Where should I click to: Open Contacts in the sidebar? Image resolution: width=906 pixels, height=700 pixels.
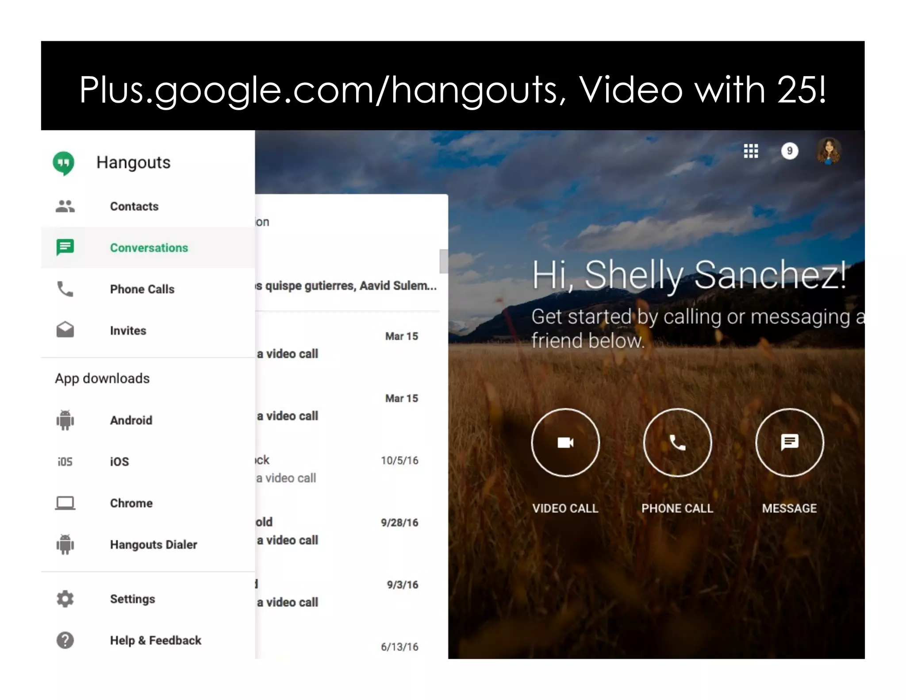pyautogui.click(x=148, y=206)
